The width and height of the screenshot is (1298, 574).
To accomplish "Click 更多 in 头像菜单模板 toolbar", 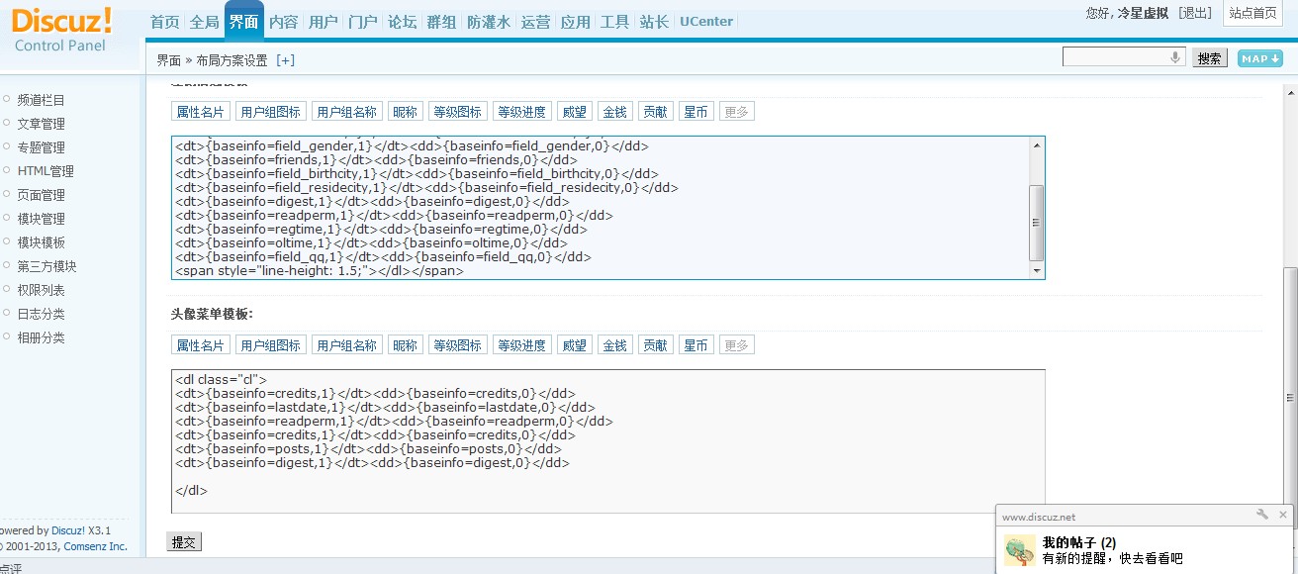I will (x=736, y=345).
